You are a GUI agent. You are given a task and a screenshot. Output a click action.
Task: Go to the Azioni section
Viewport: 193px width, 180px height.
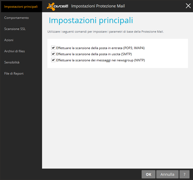[9, 40]
